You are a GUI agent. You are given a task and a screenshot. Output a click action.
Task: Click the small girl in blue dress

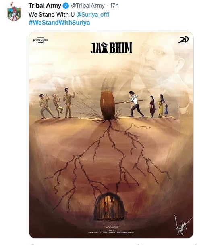(166, 110)
